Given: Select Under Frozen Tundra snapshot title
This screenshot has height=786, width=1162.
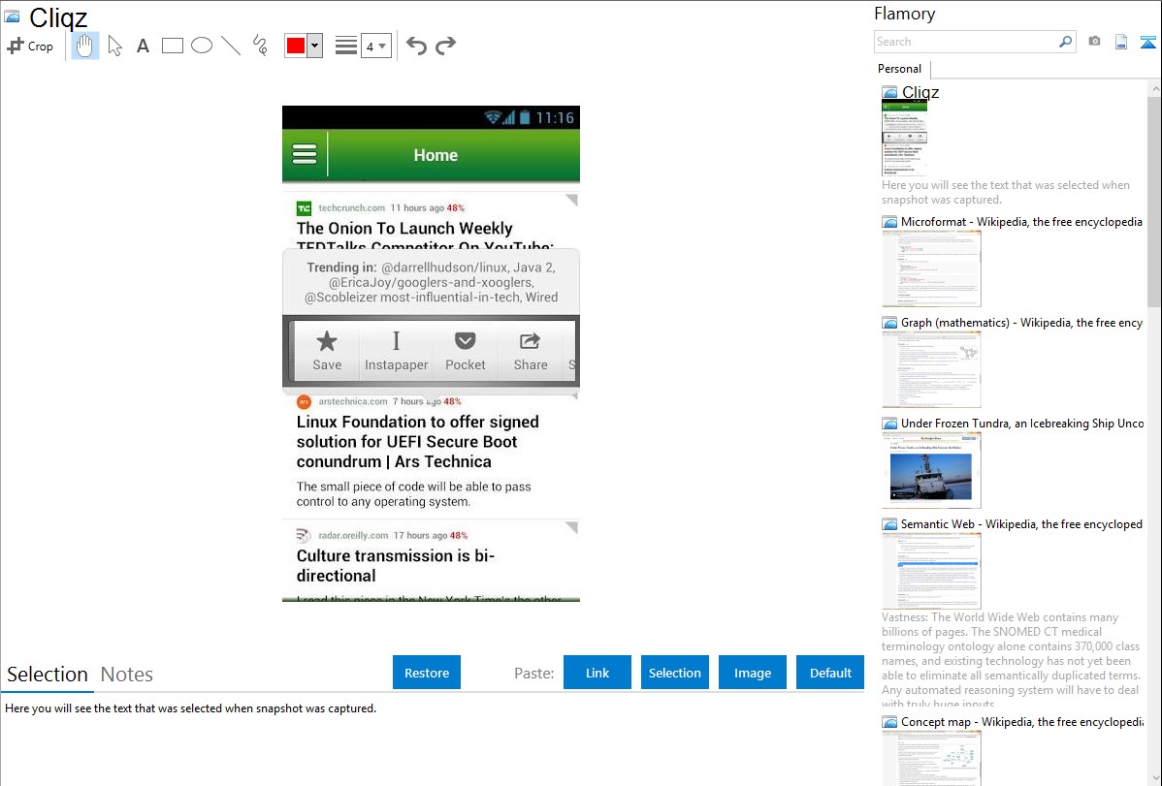Looking at the screenshot, I should coord(1022,423).
